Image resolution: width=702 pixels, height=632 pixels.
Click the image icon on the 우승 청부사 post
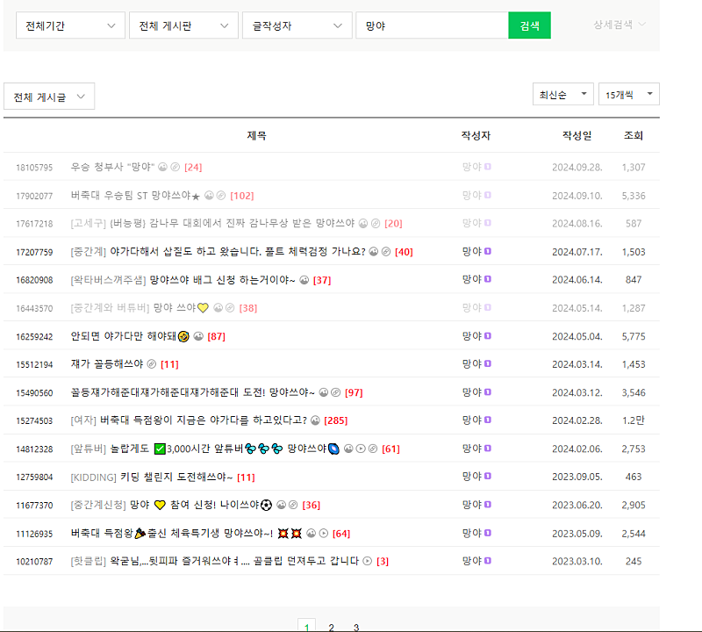(x=162, y=167)
